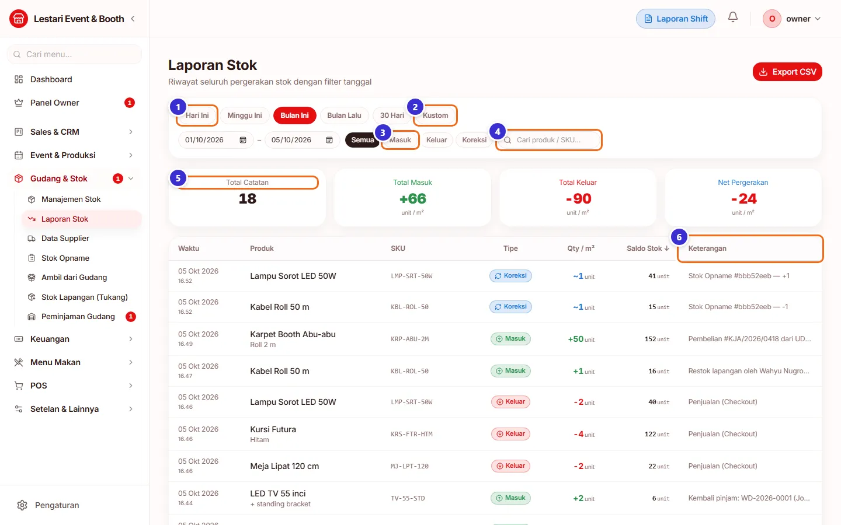Expand Setelan & Lainnya chevron

tap(131, 409)
